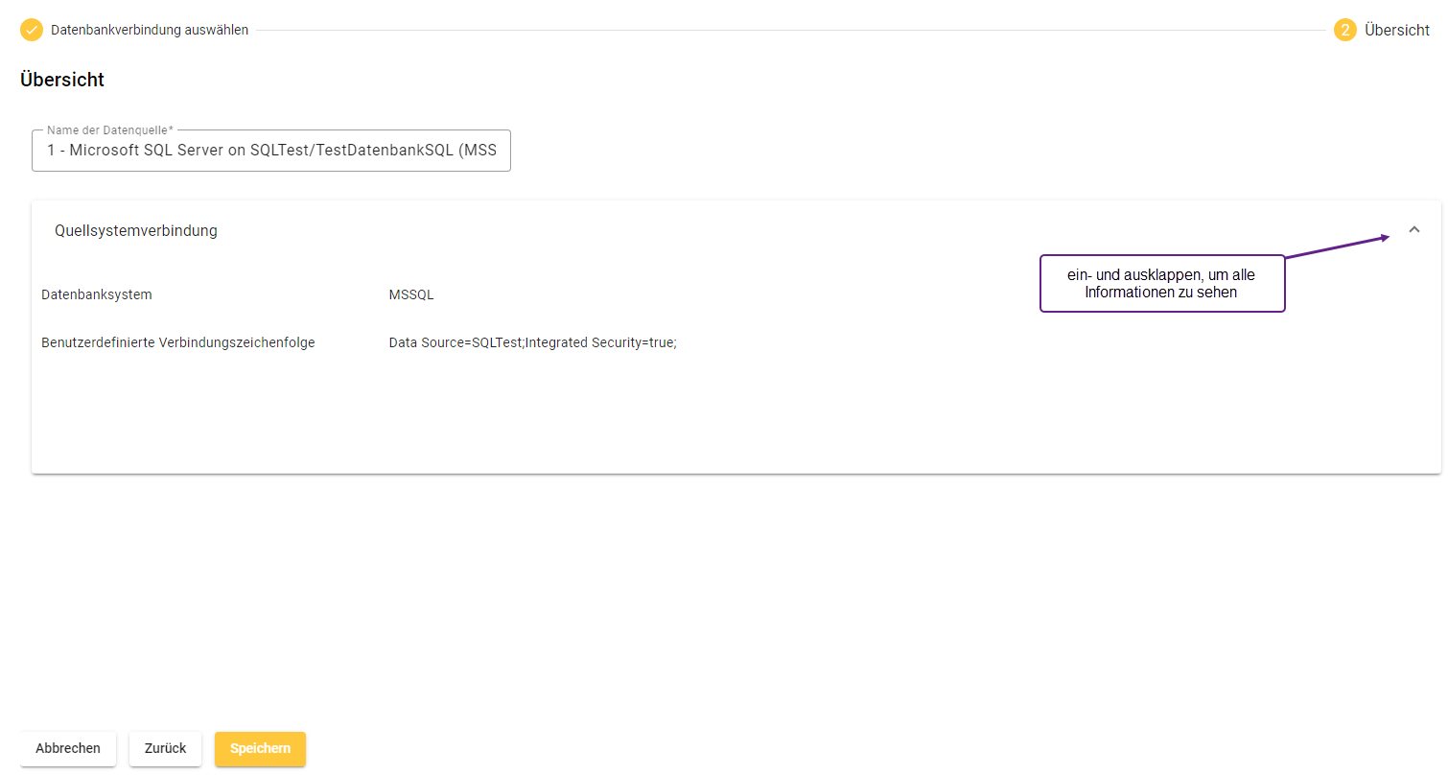
Task: Click the Übersicht page heading
Action: tap(62, 80)
